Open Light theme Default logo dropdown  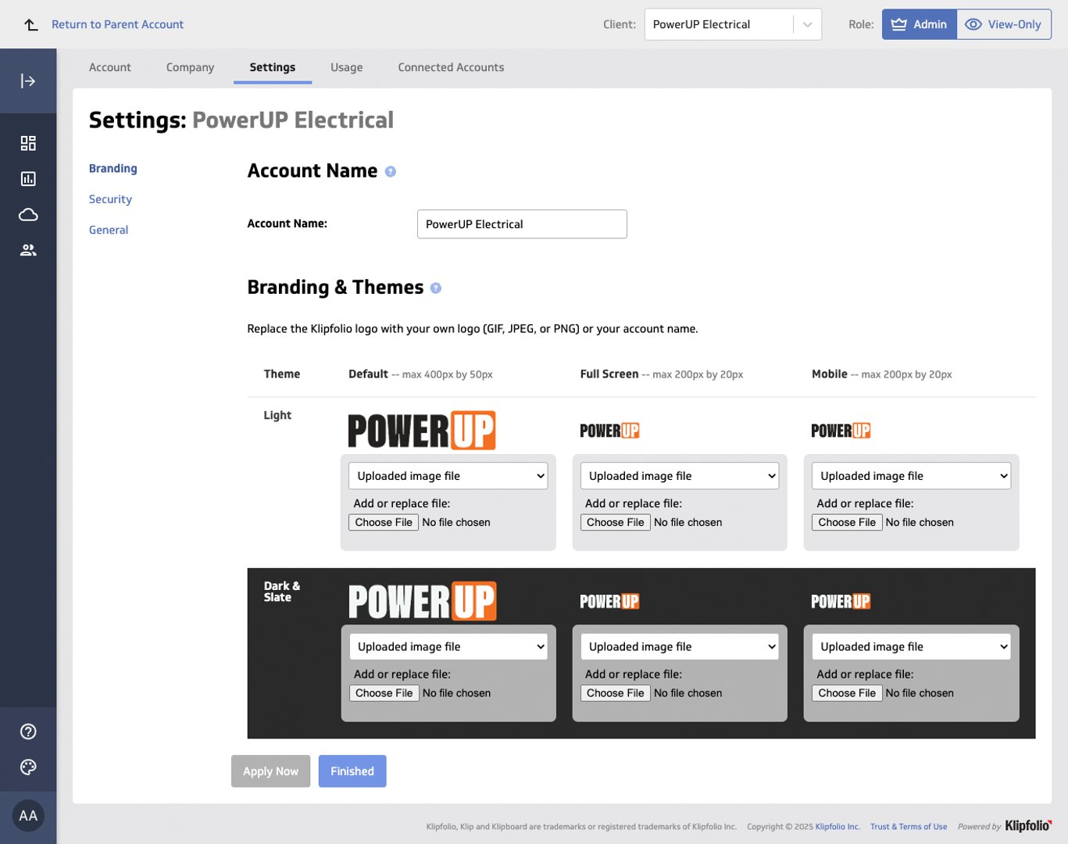click(448, 476)
